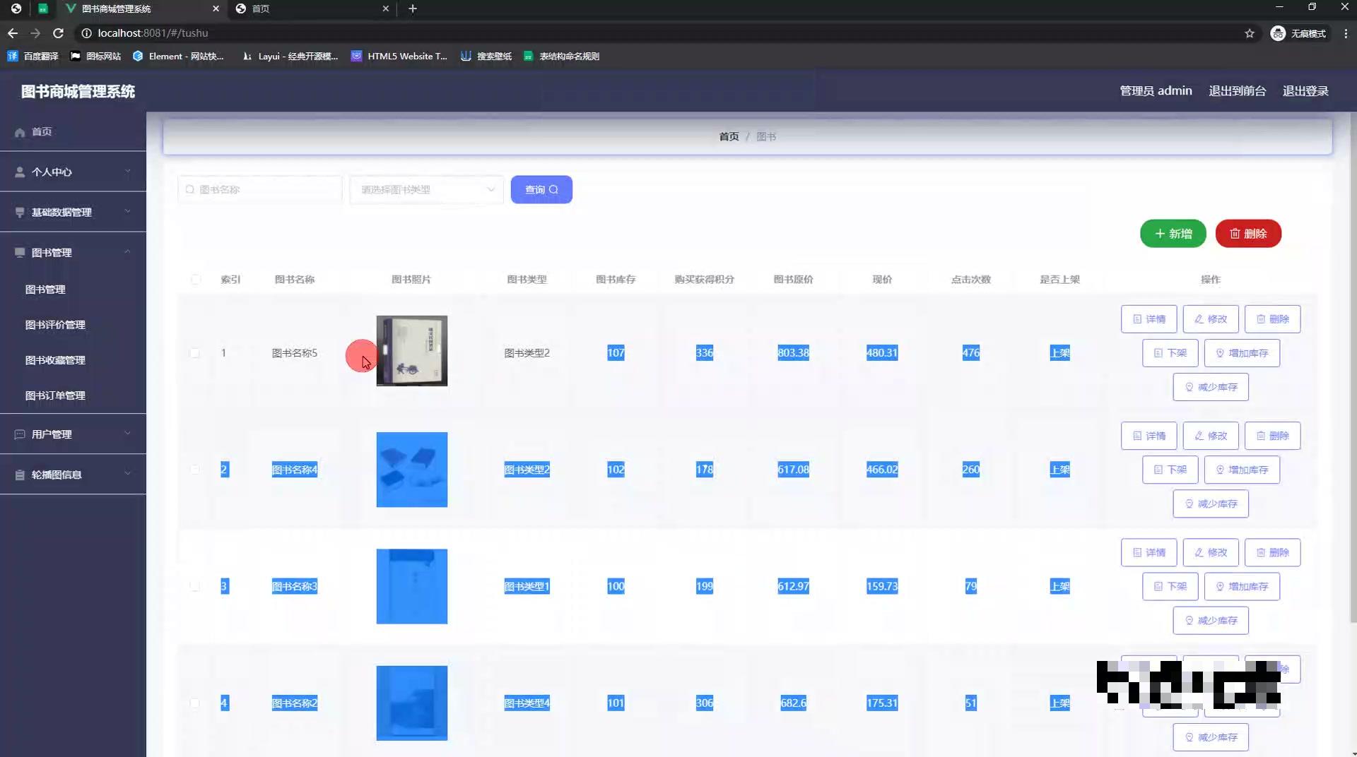Viewport: 1357px width, 757px height.
Task: Click 退出登录 logout link
Action: pos(1305,91)
